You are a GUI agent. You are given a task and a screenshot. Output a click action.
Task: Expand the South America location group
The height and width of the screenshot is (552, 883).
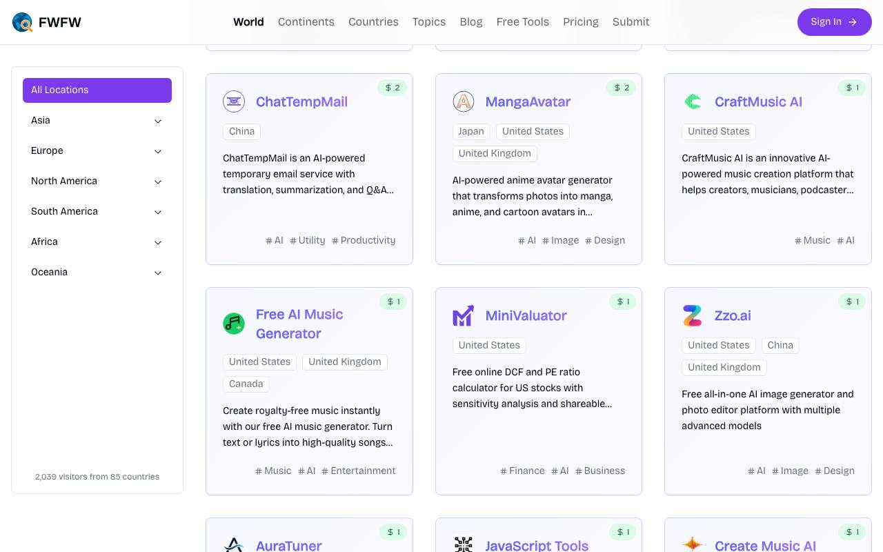point(97,212)
